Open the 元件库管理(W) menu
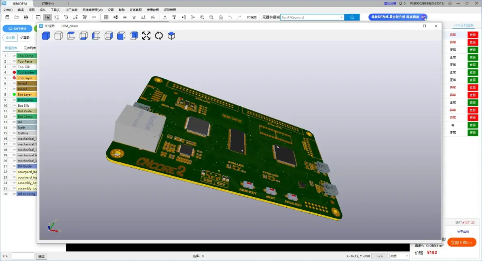Screen dimensions: 482x261 point(92,10)
